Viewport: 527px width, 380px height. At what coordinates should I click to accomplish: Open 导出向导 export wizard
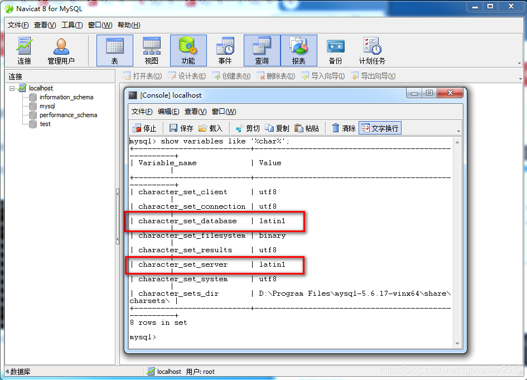tap(373, 76)
